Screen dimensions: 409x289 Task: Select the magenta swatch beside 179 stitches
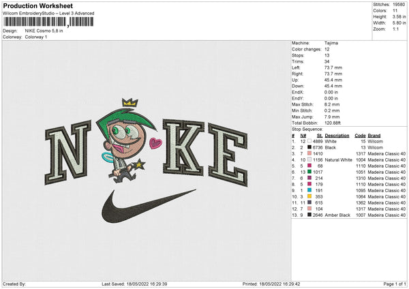click(x=309, y=184)
